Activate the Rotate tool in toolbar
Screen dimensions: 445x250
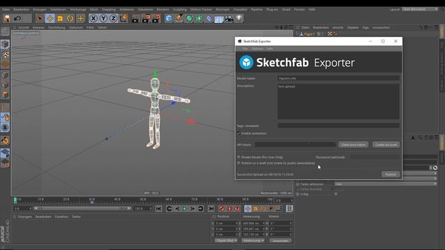(x=70, y=19)
